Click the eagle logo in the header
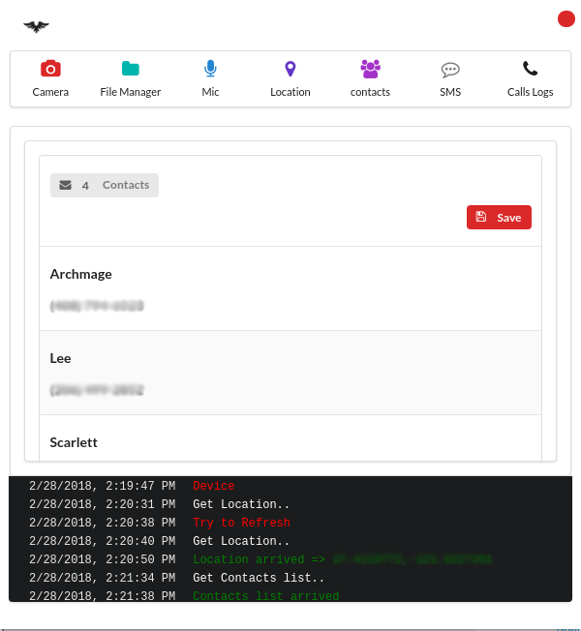The width and height of the screenshot is (581, 631). pyautogui.click(x=36, y=26)
